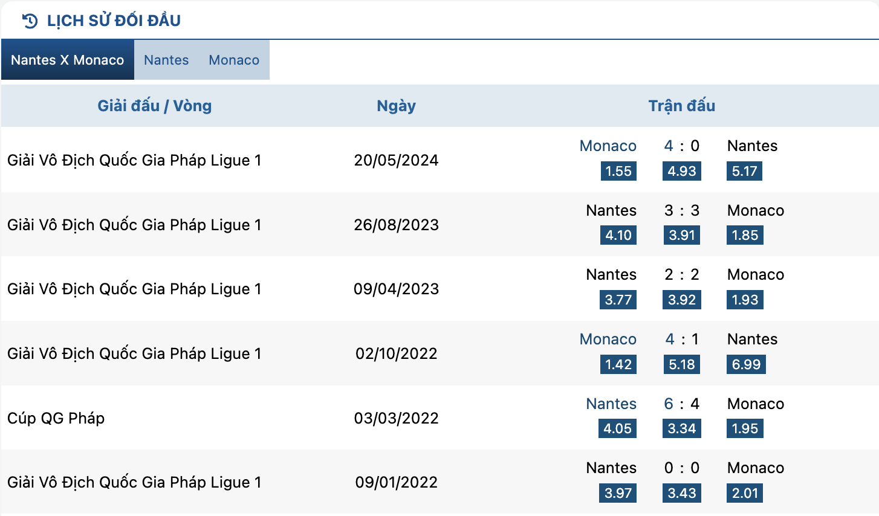Click the Giải đấu / Vòng column header
The height and width of the screenshot is (516, 879).
(x=155, y=106)
